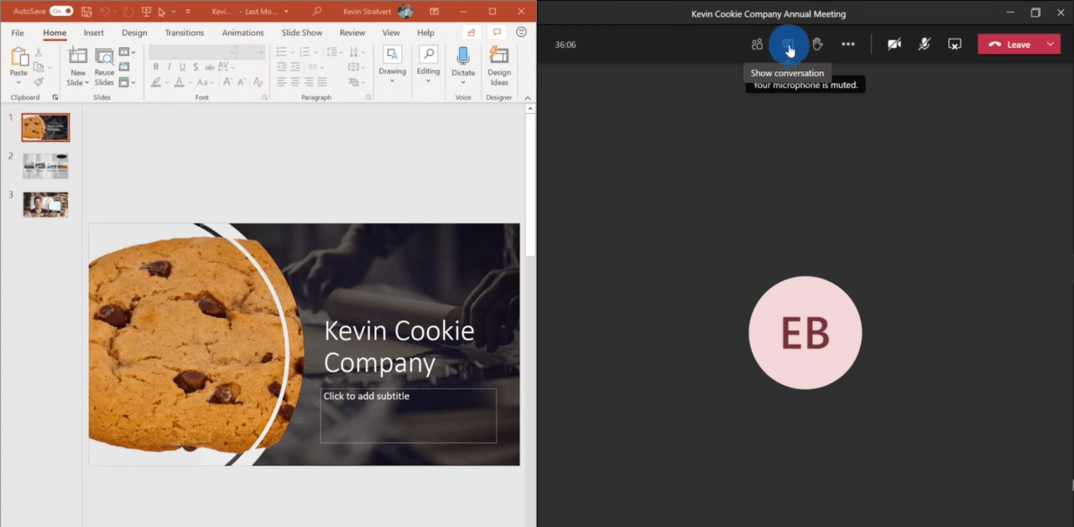
Task: Open the line spacing dropdown
Action: pyautogui.click(x=334, y=52)
